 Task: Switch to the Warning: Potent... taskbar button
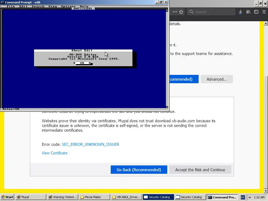[x=63, y=197]
